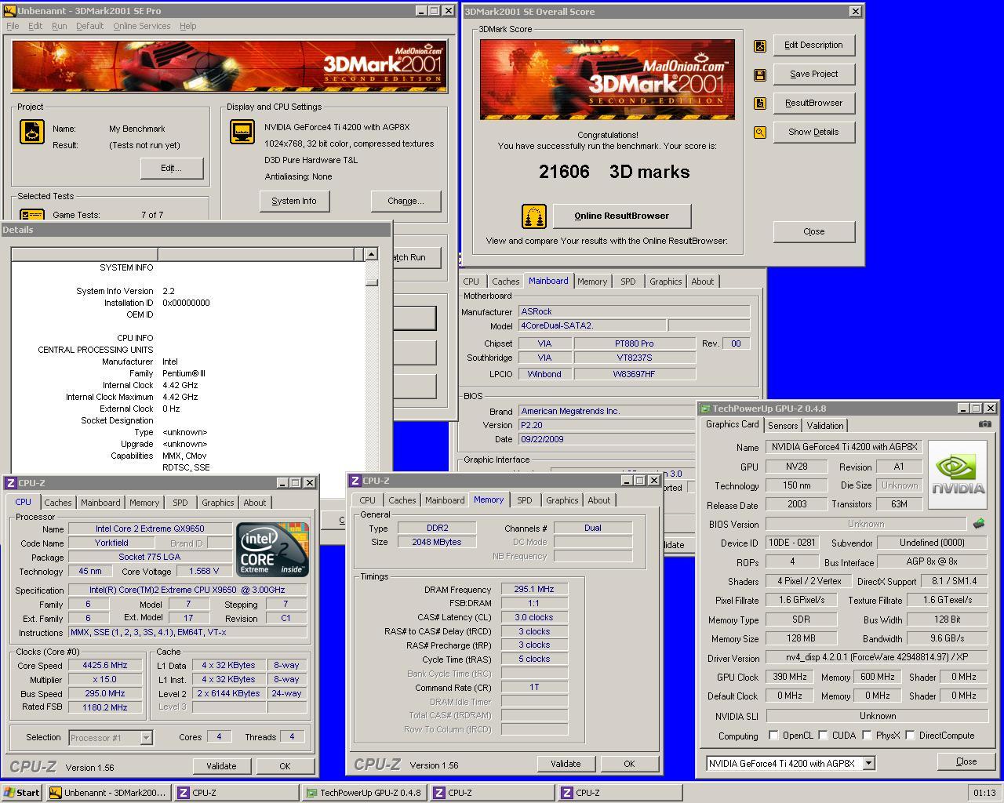Click the ResultBrowser button
Screen dimensions: 1004x803
(x=814, y=104)
